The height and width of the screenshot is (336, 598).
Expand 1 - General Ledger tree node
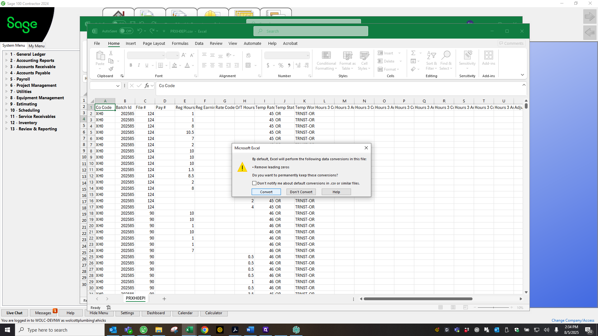click(x=6, y=54)
